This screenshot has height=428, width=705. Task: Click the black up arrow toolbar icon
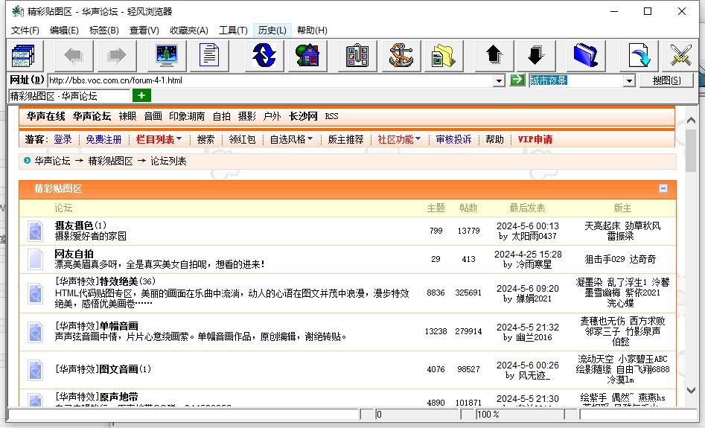[494, 55]
